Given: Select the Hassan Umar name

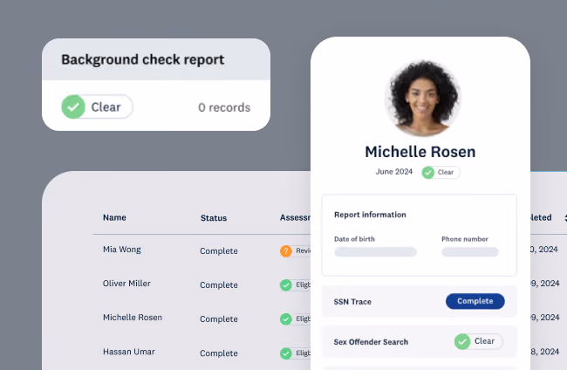Looking at the screenshot, I should click(129, 352).
